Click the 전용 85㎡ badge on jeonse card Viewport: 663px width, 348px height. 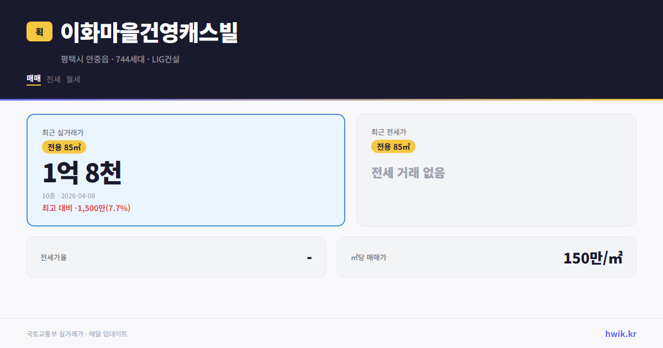point(393,146)
